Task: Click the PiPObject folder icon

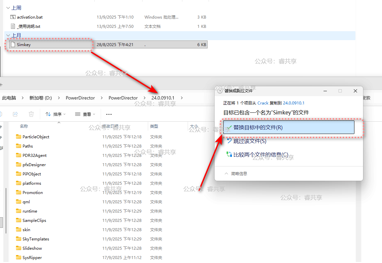Action: tap(19, 174)
